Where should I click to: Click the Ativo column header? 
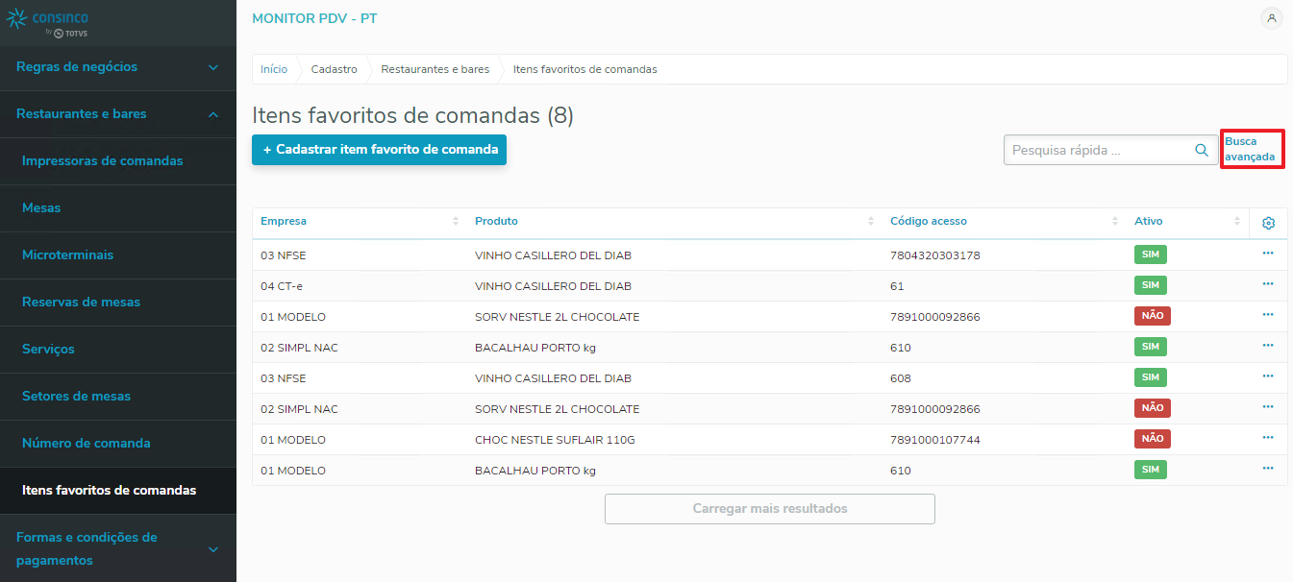[x=1149, y=222]
